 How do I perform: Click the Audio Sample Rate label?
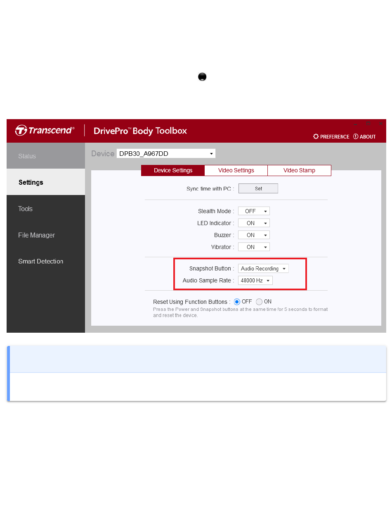(x=209, y=280)
